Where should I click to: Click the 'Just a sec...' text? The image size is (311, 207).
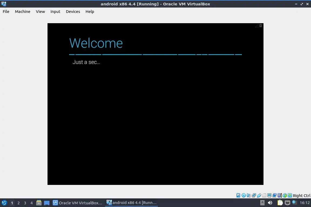pos(86,62)
